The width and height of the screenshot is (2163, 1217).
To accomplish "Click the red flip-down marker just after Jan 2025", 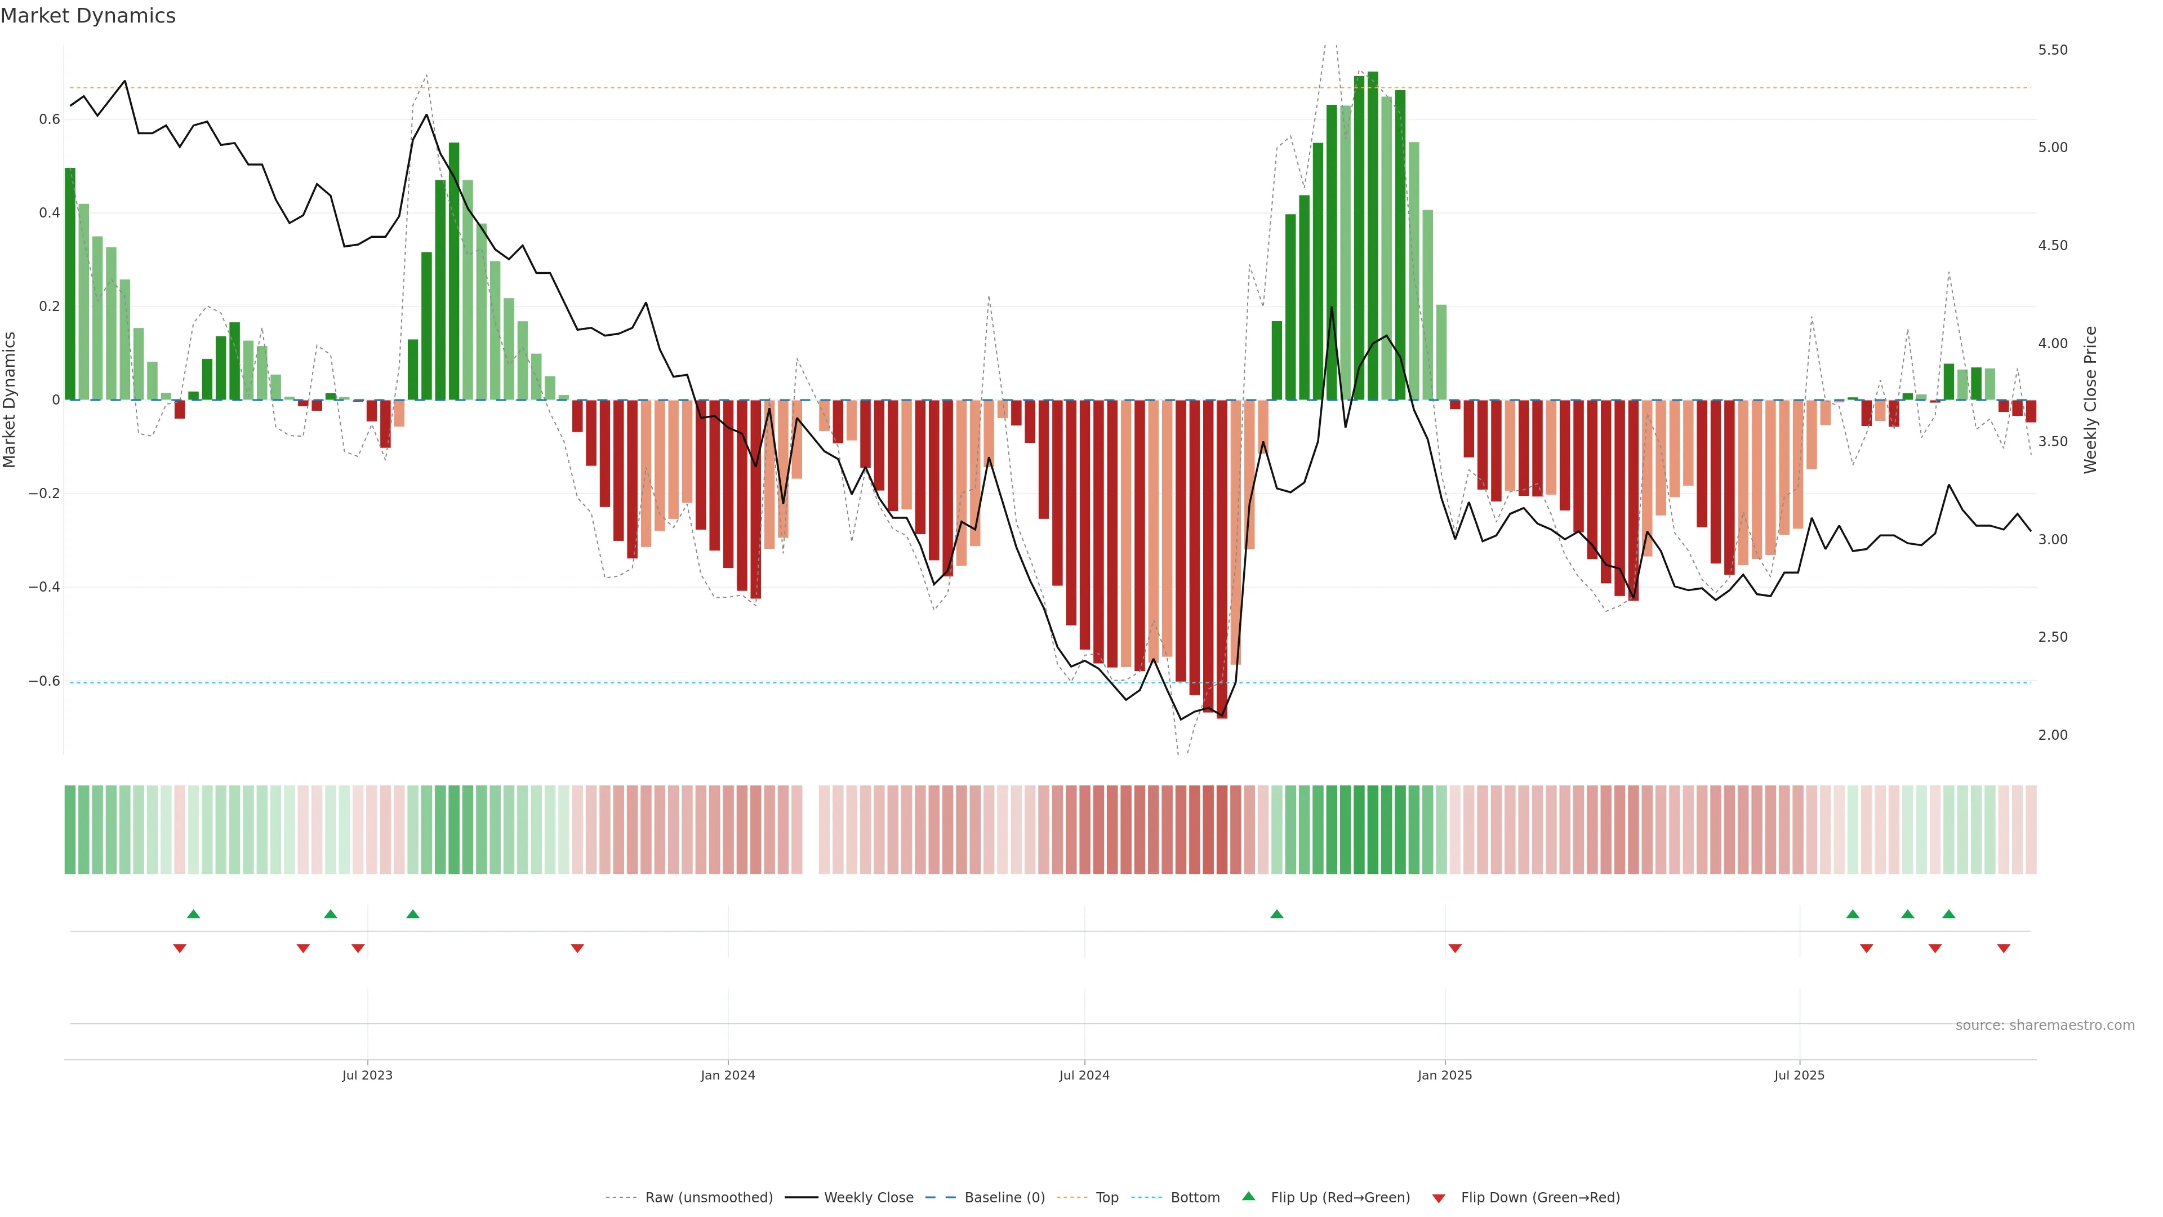I will [1455, 948].
